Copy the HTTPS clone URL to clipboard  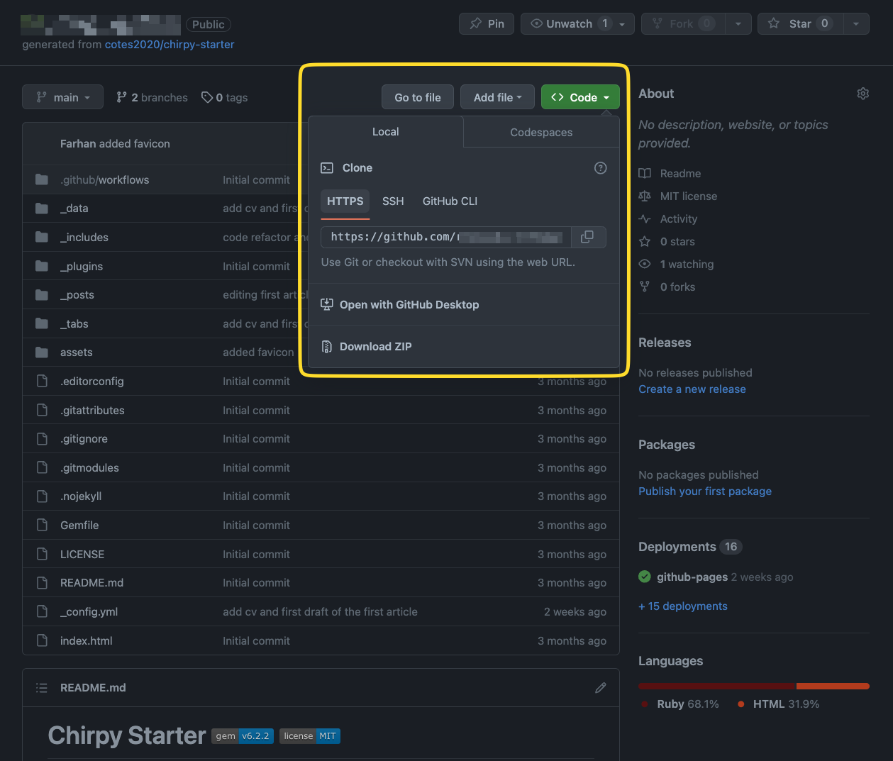(587, 237)
